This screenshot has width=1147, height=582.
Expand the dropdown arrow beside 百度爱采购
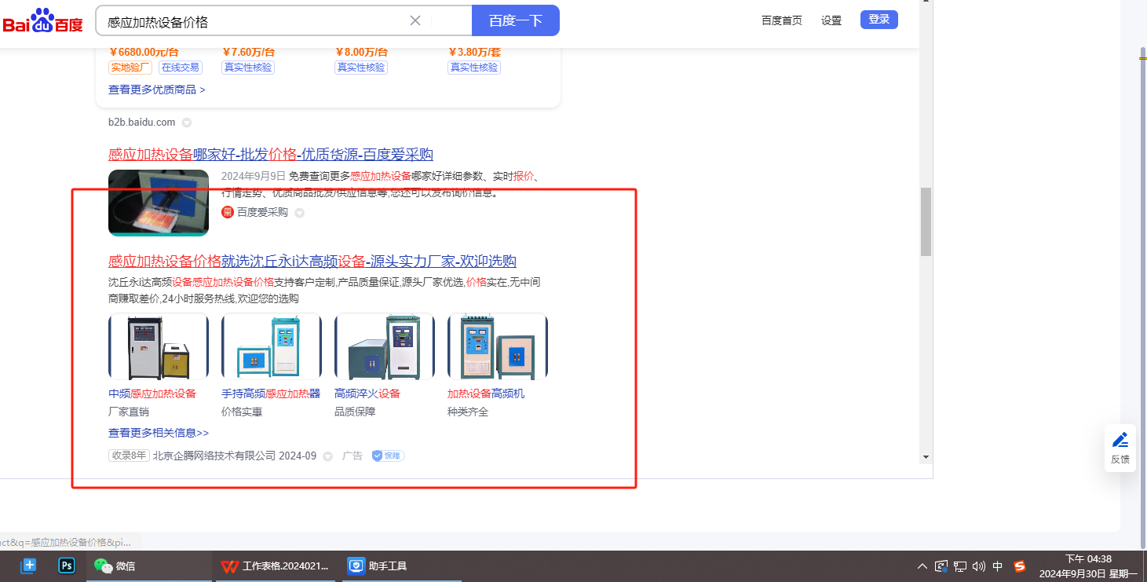tap(299, 213)
